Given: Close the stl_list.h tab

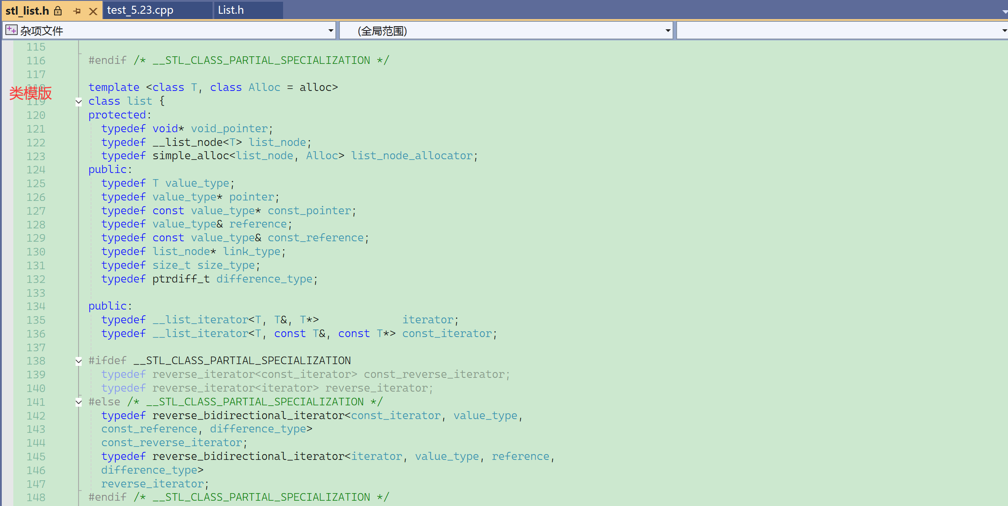Looking at the screenshot, I should point(93,11).
